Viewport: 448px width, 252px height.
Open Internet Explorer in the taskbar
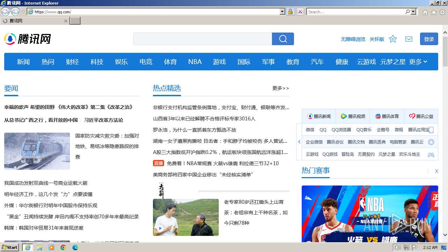(28, 247)
